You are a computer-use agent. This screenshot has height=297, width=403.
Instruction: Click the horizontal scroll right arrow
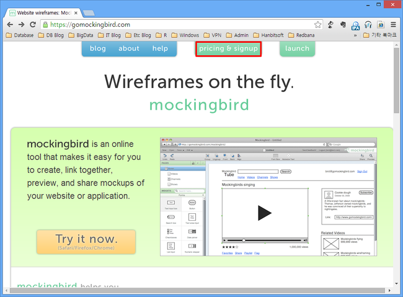coord(389,290)
